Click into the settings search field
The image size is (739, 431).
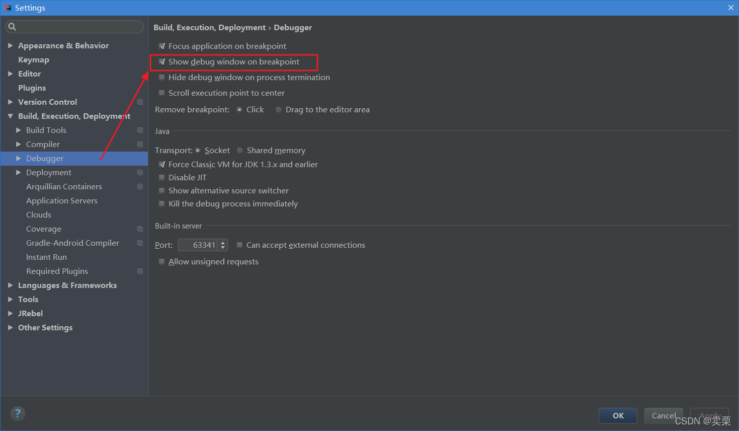(74, 27)
